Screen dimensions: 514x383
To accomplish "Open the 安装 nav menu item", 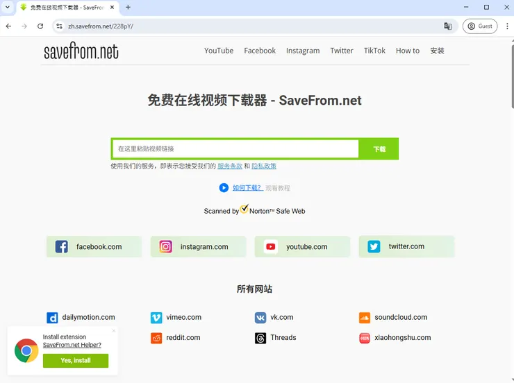I will 437,51.
